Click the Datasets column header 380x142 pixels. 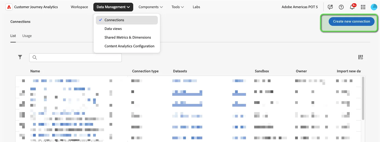click(180, 71)
